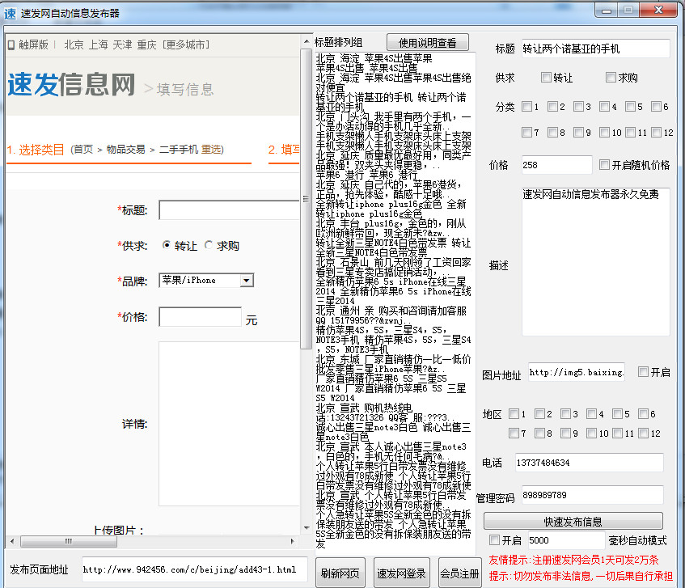Enable 开启随机价格 random price option
This screenshot has width=685, height=588.
pos(603,163)
